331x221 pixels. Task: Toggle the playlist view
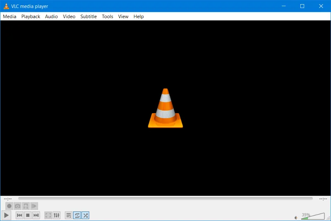pyautogui.click(x=69, y=215)
